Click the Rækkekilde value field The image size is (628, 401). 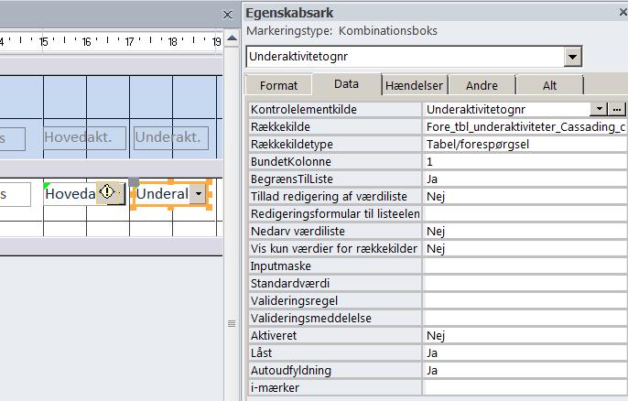(524, 126)
